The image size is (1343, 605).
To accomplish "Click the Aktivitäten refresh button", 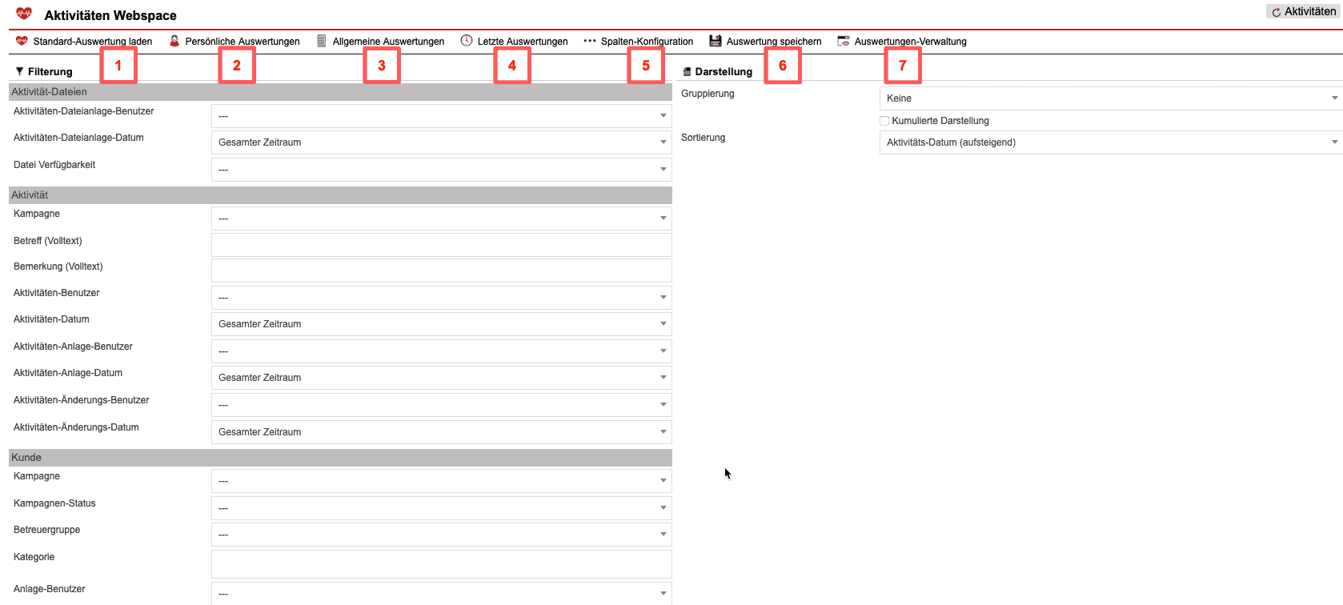I will (x=1304, y=12).
